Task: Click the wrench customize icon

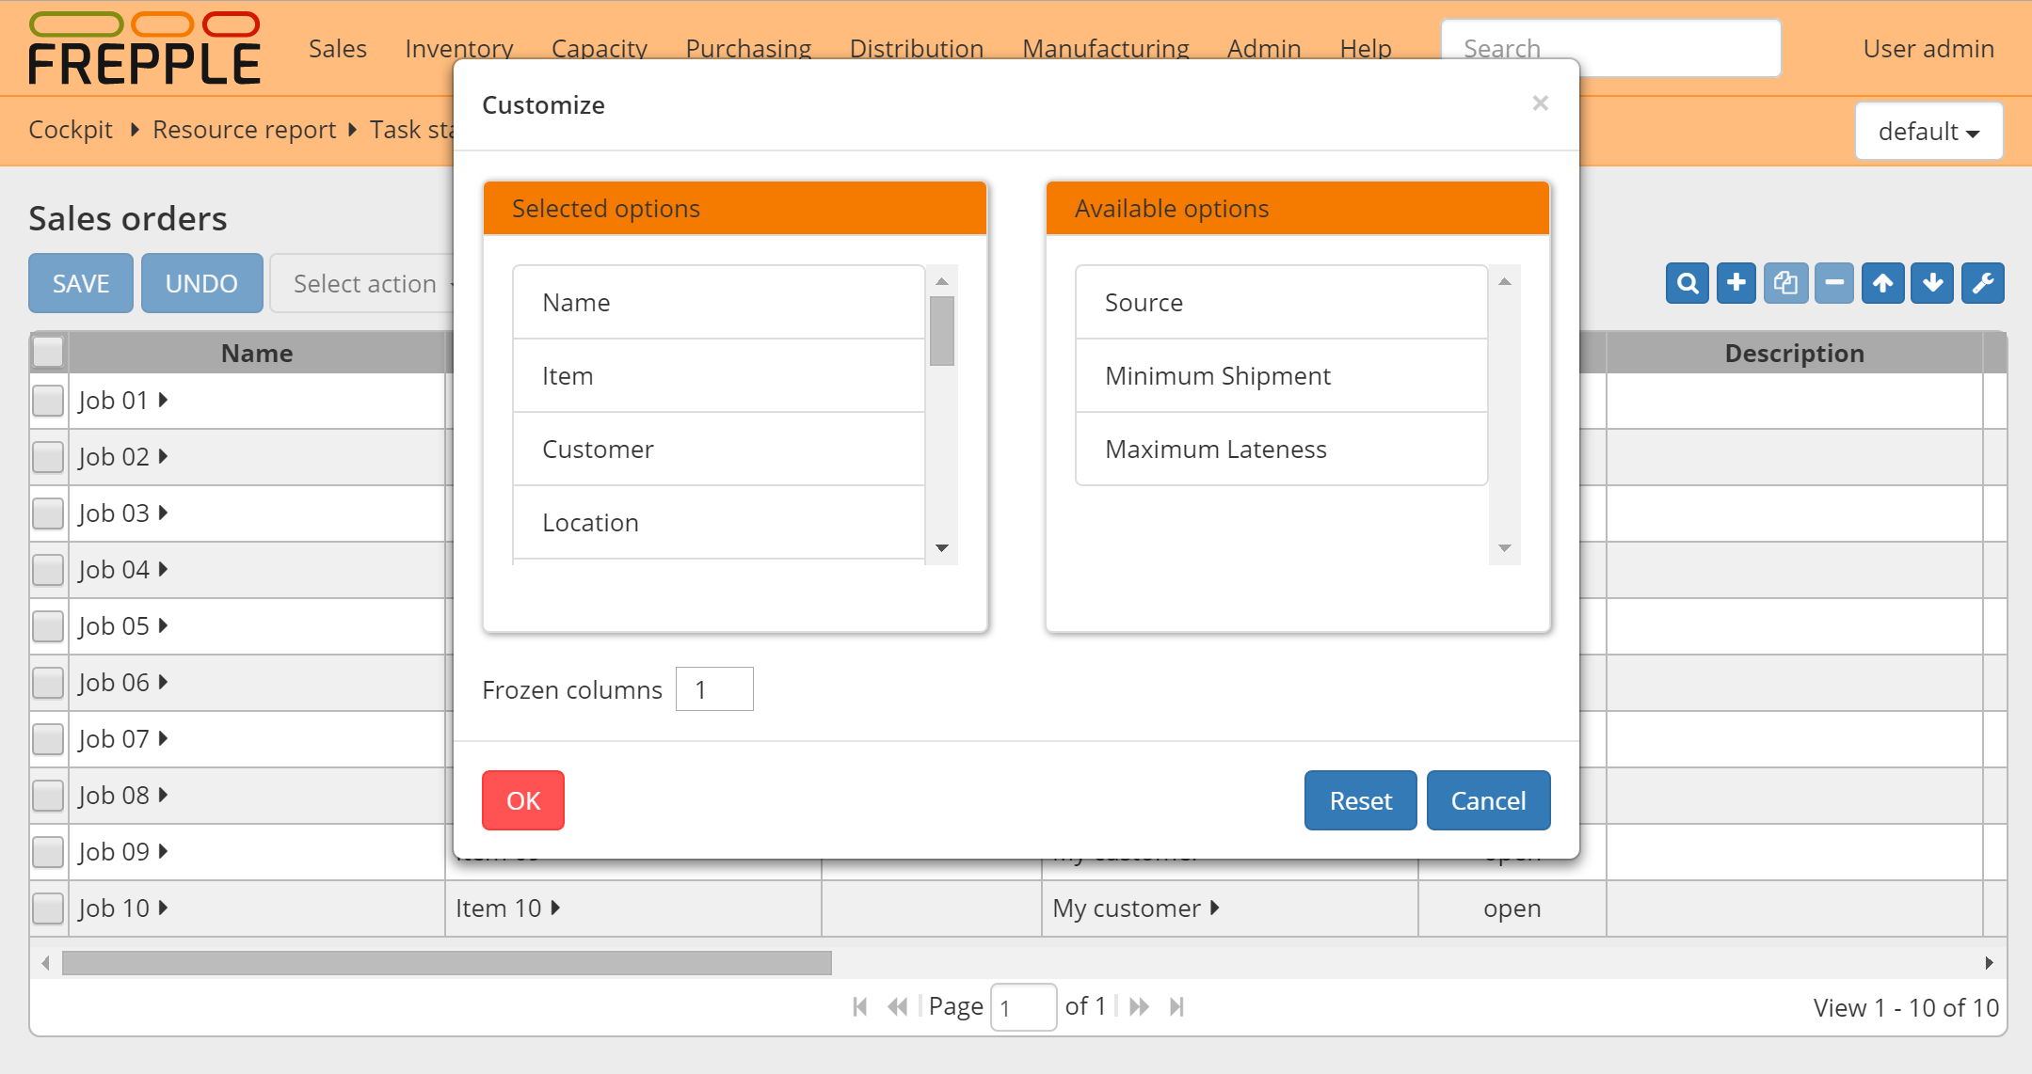Action: 1982,283
